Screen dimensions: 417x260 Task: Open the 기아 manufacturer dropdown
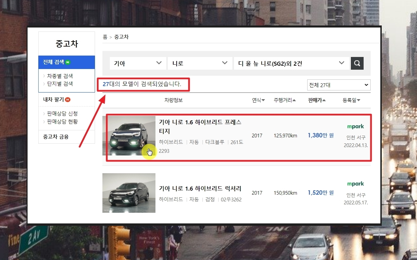138,63
